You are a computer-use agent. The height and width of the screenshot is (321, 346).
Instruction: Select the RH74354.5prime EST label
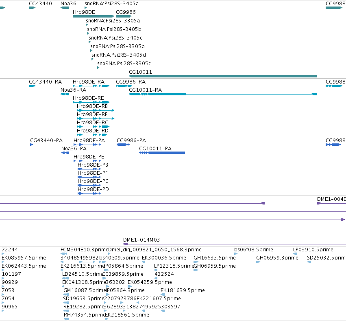coord(85,315)
